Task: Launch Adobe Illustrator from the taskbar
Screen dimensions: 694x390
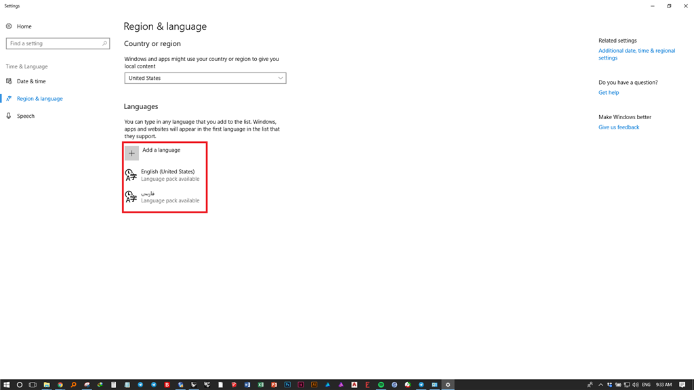Action: pos(314,385)
